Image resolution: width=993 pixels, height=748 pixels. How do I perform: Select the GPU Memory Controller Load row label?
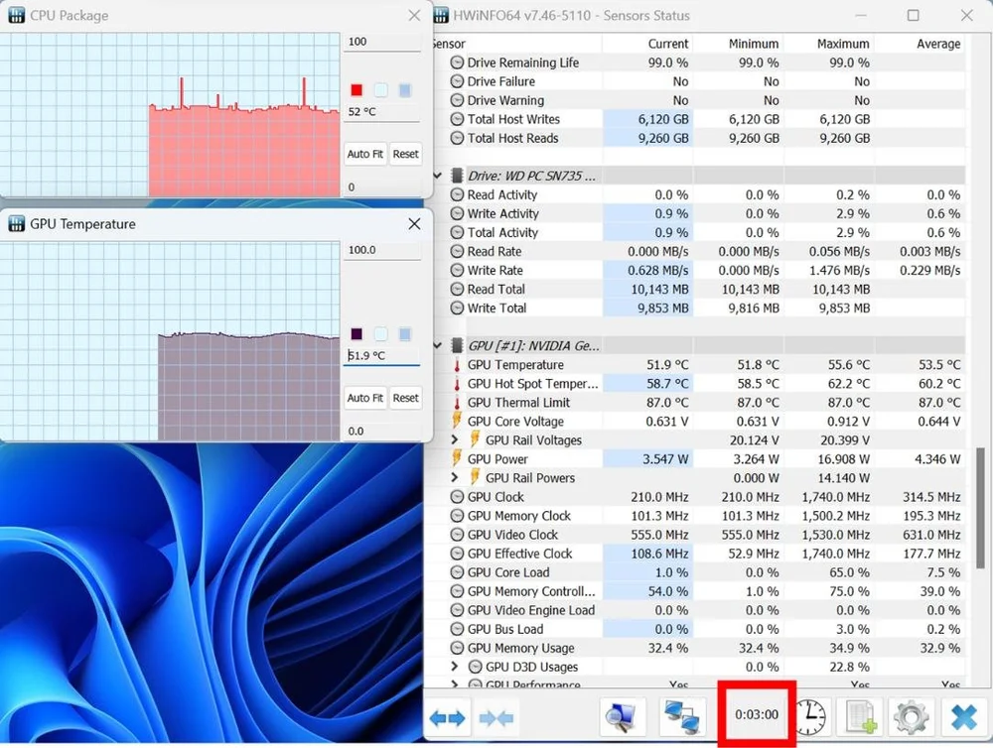click(x=531, y=591)
